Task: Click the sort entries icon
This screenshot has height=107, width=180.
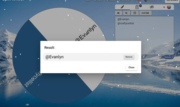Action: pos(126,13)
